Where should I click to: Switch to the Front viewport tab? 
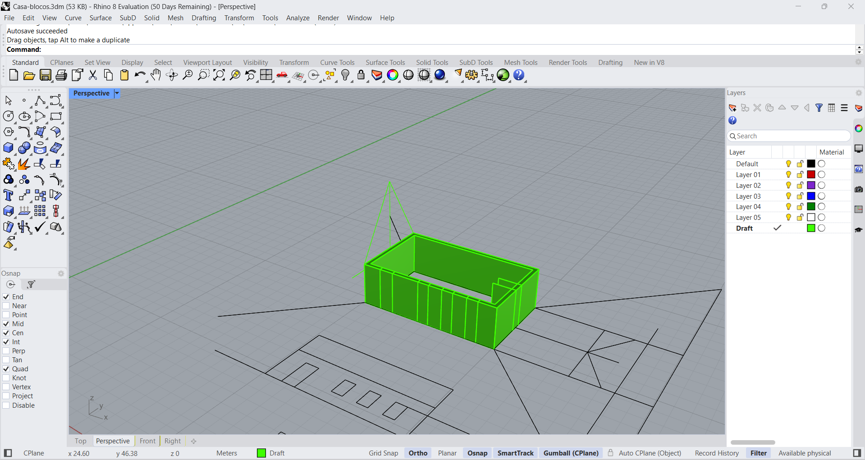pyautogui.click(x=147, y=441)
